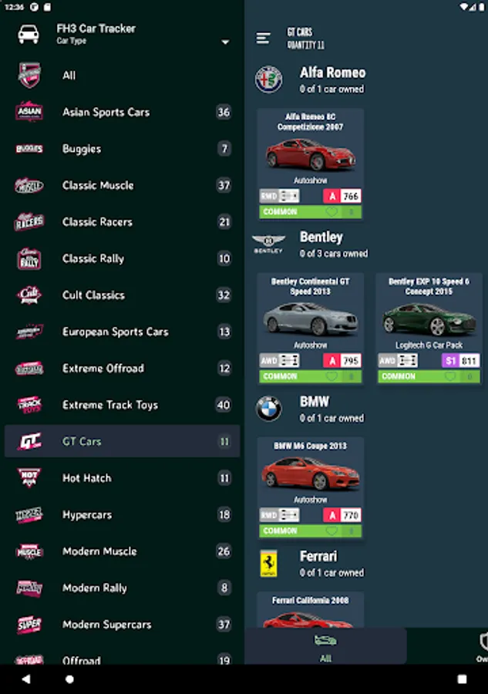488x694 pixels.
Task: Toggle favorite heart on Bentley Continental GT card
Action: (x=332, y=376)
